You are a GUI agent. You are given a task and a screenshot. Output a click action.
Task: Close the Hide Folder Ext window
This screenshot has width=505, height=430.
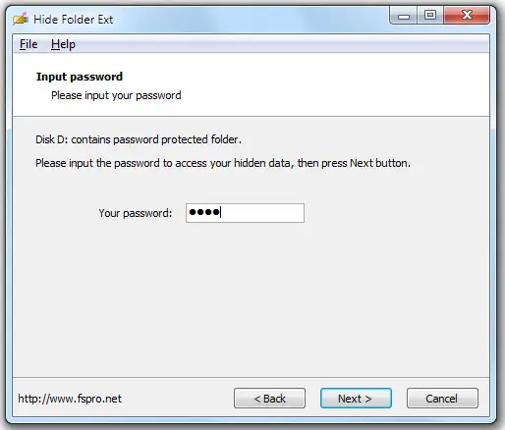pyautogui.click(x=467, y=16)
